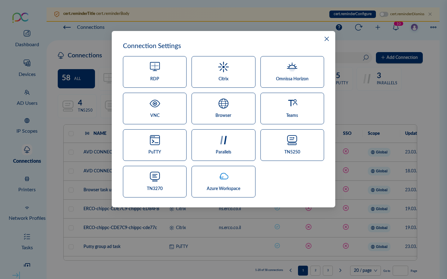Open Devices in the sidebar

(x=27, y=68)
